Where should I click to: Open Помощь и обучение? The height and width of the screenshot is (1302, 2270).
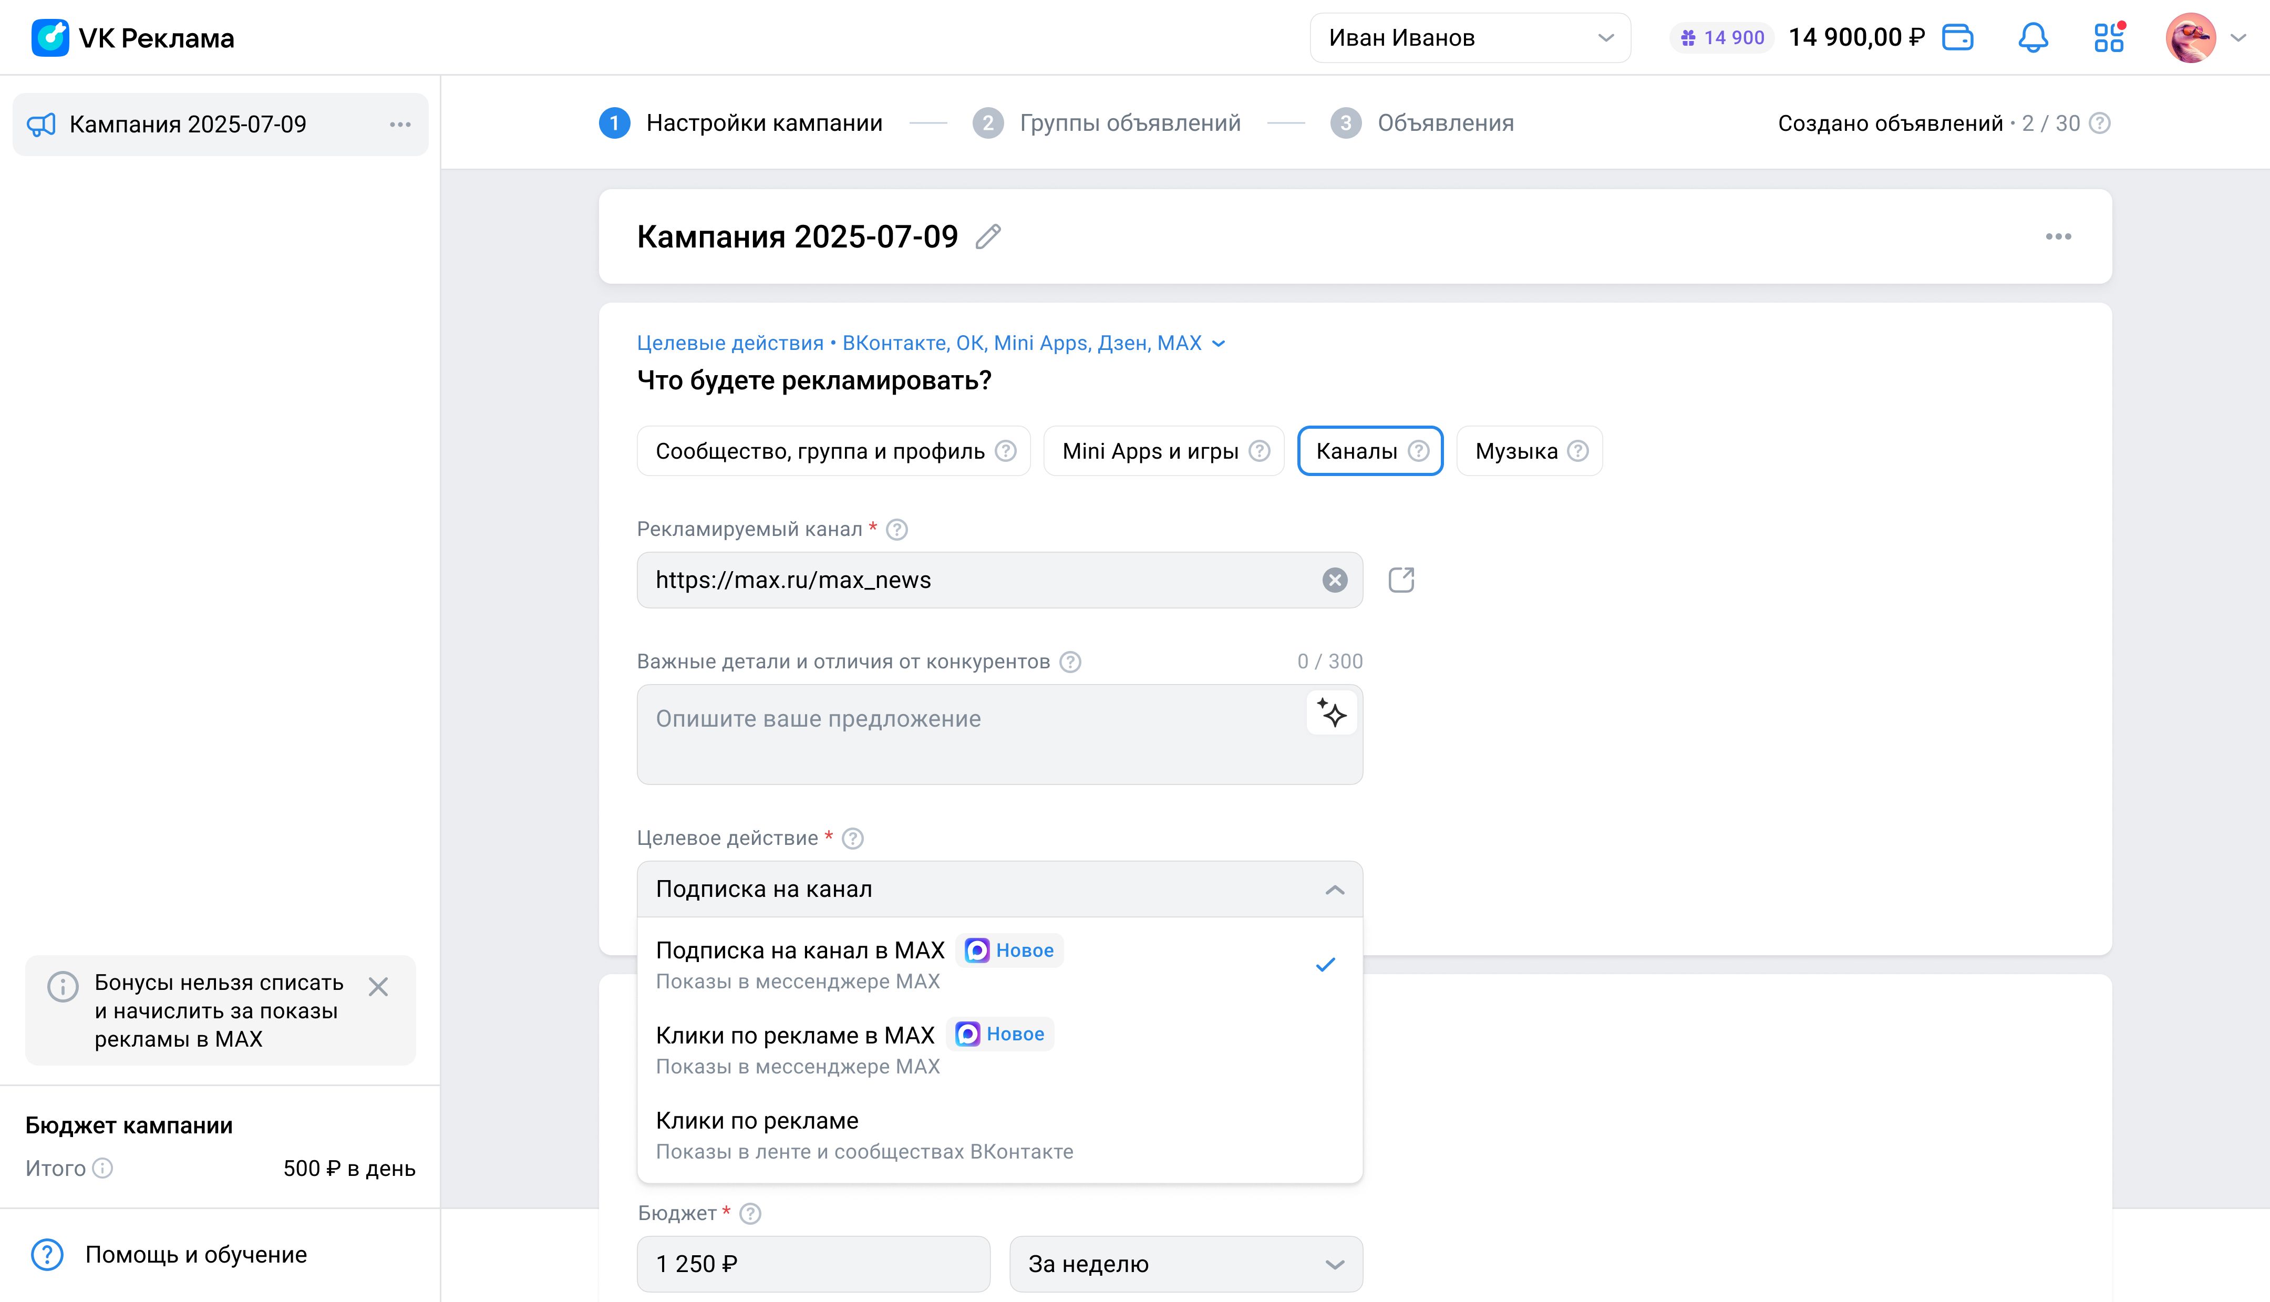pos(169,1255)
